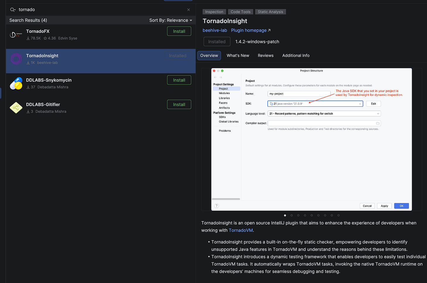Install the DDLABS-Gitifier plugin
Viewport: 427px width, 283px height.
[x=179, y=105]
